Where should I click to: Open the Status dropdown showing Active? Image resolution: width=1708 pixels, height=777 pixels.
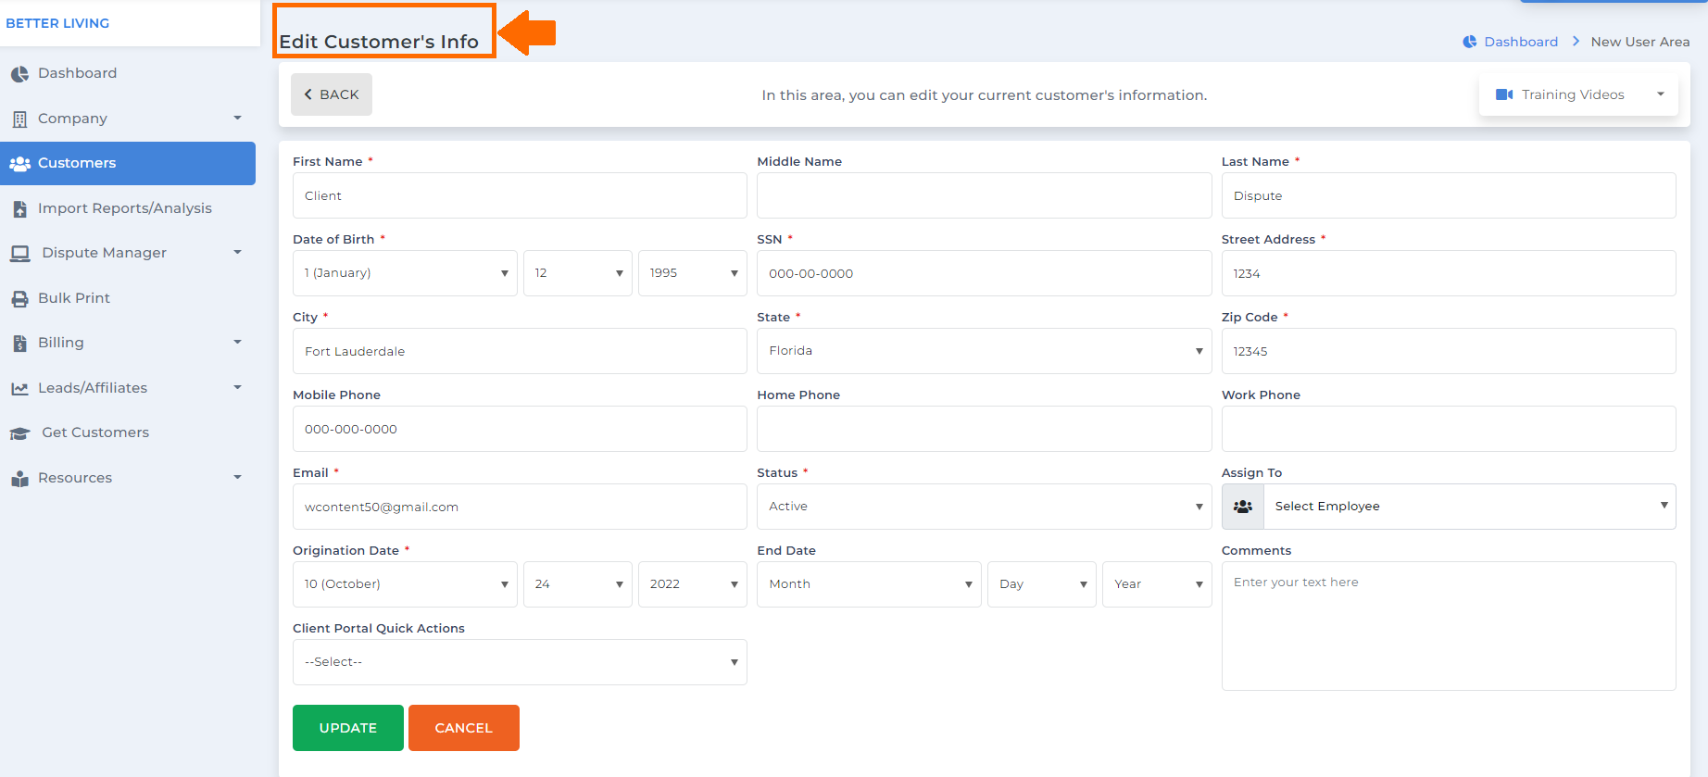click(x=985, y=507)
